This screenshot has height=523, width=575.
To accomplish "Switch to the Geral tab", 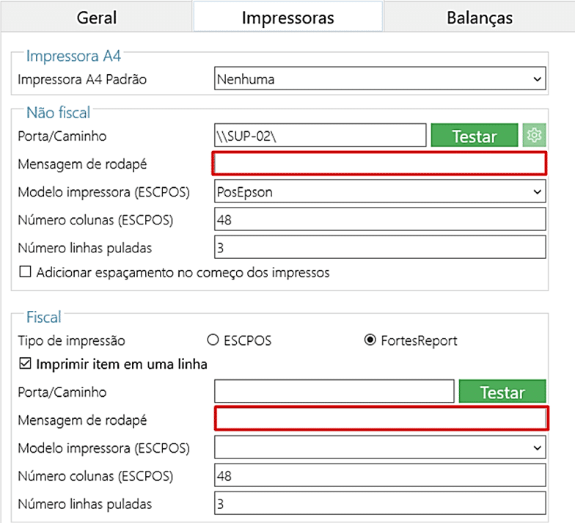I will coord(96,17).
